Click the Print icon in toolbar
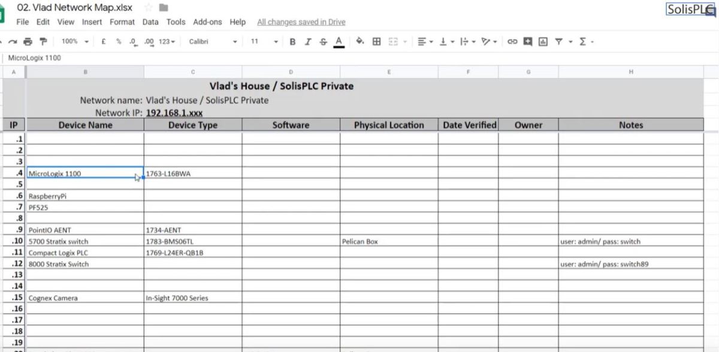This screenshot has height=352, width=719. [x=28, y=41]
